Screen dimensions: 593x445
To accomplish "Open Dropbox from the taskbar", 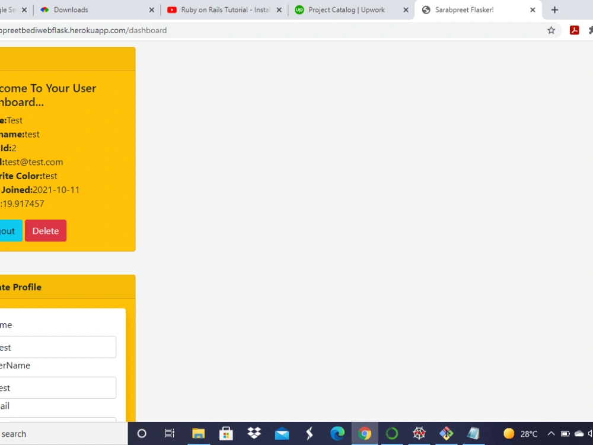I will [254, 434].
